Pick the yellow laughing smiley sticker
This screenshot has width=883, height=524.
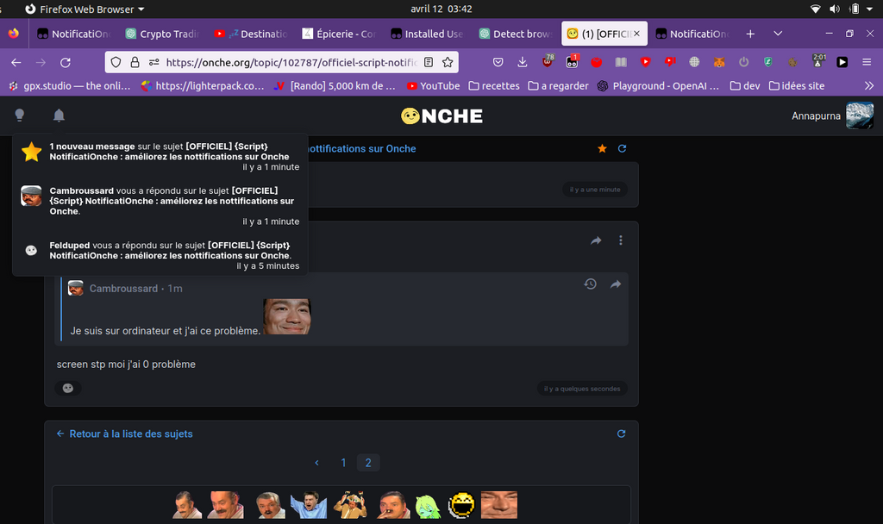coord(461,505)
